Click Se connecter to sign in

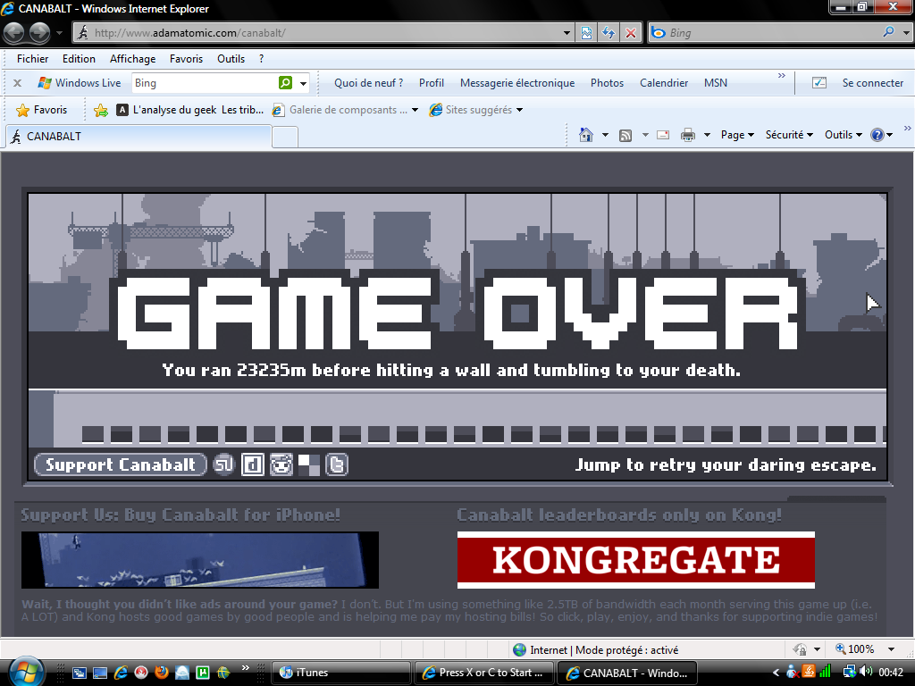point(872,83)
